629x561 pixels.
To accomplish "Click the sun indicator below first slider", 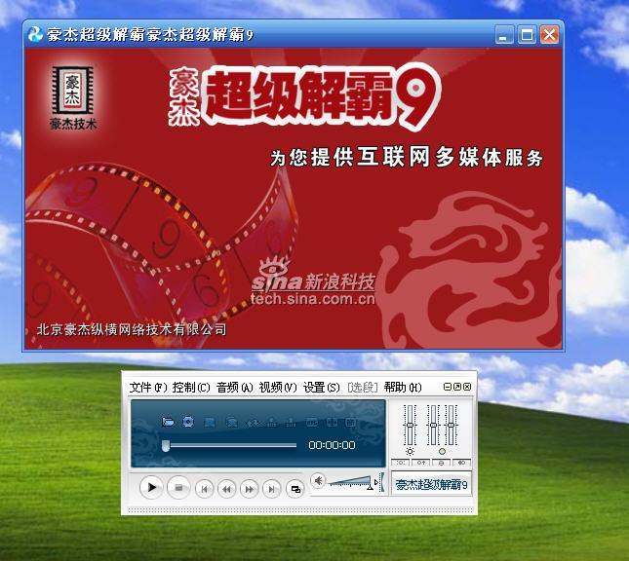I will 410,452.
